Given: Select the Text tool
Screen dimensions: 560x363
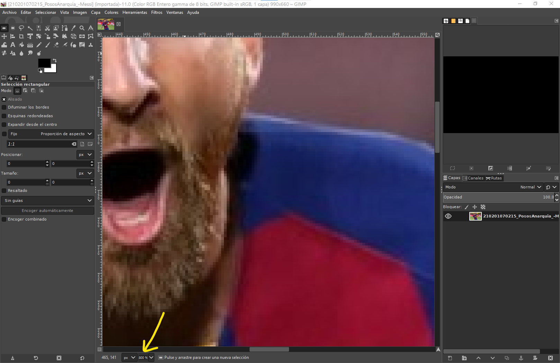Looking at the screenshot, I should coord(13,45).
